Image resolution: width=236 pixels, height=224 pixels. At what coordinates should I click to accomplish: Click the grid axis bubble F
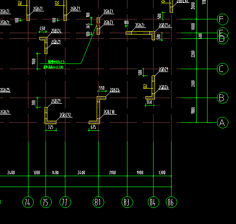tap(223, 19)
